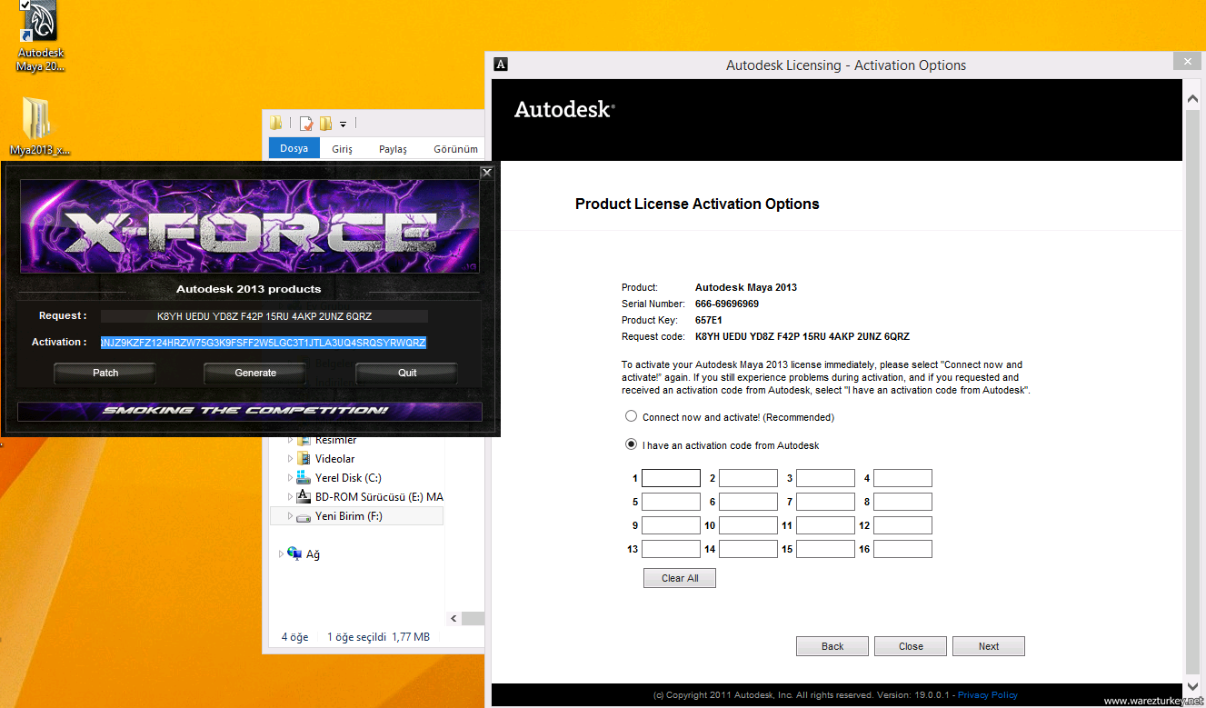1206x708 pixels.
Task: Click the BD-ROM Sürücüsü (E:) drive icon
Action: click(304, 497)
